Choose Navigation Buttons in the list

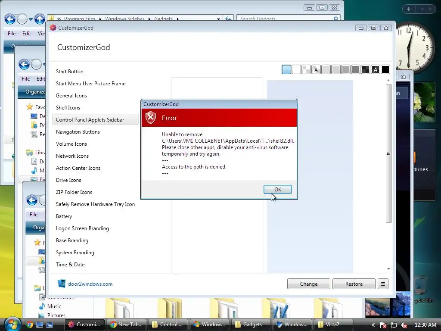[x=78, y=132]
